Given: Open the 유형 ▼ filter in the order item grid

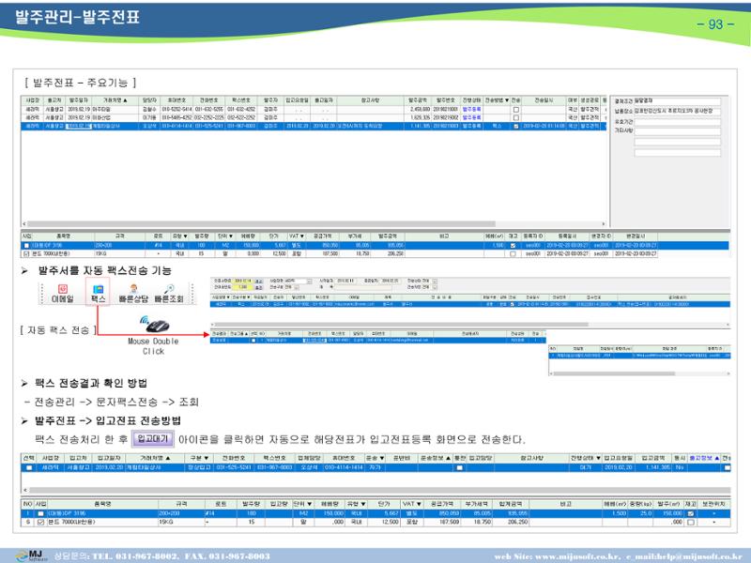Looking at the screenshot, I should pyautogui.click(x=179, y=236).
